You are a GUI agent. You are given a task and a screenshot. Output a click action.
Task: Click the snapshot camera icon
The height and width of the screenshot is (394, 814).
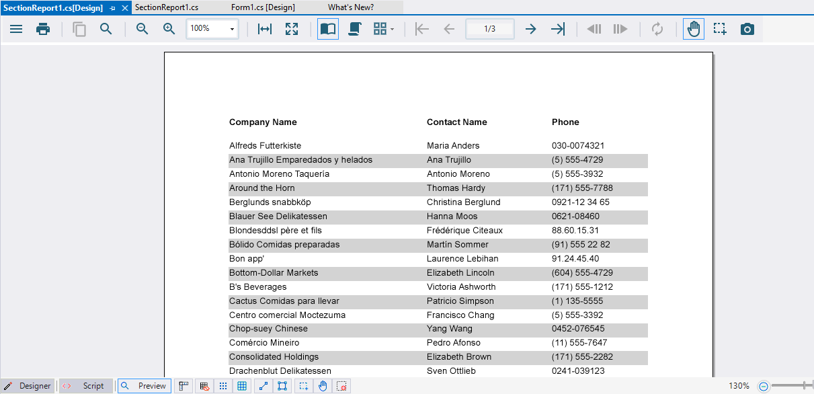[x=747, y=29]
